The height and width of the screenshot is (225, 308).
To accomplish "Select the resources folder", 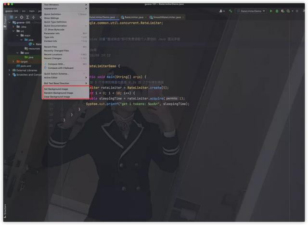I will click(32, 49).
